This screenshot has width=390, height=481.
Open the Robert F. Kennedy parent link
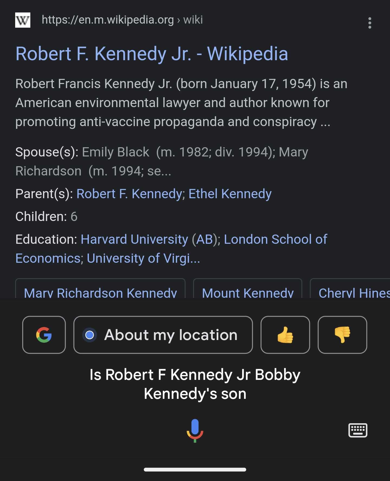[129, 194]
